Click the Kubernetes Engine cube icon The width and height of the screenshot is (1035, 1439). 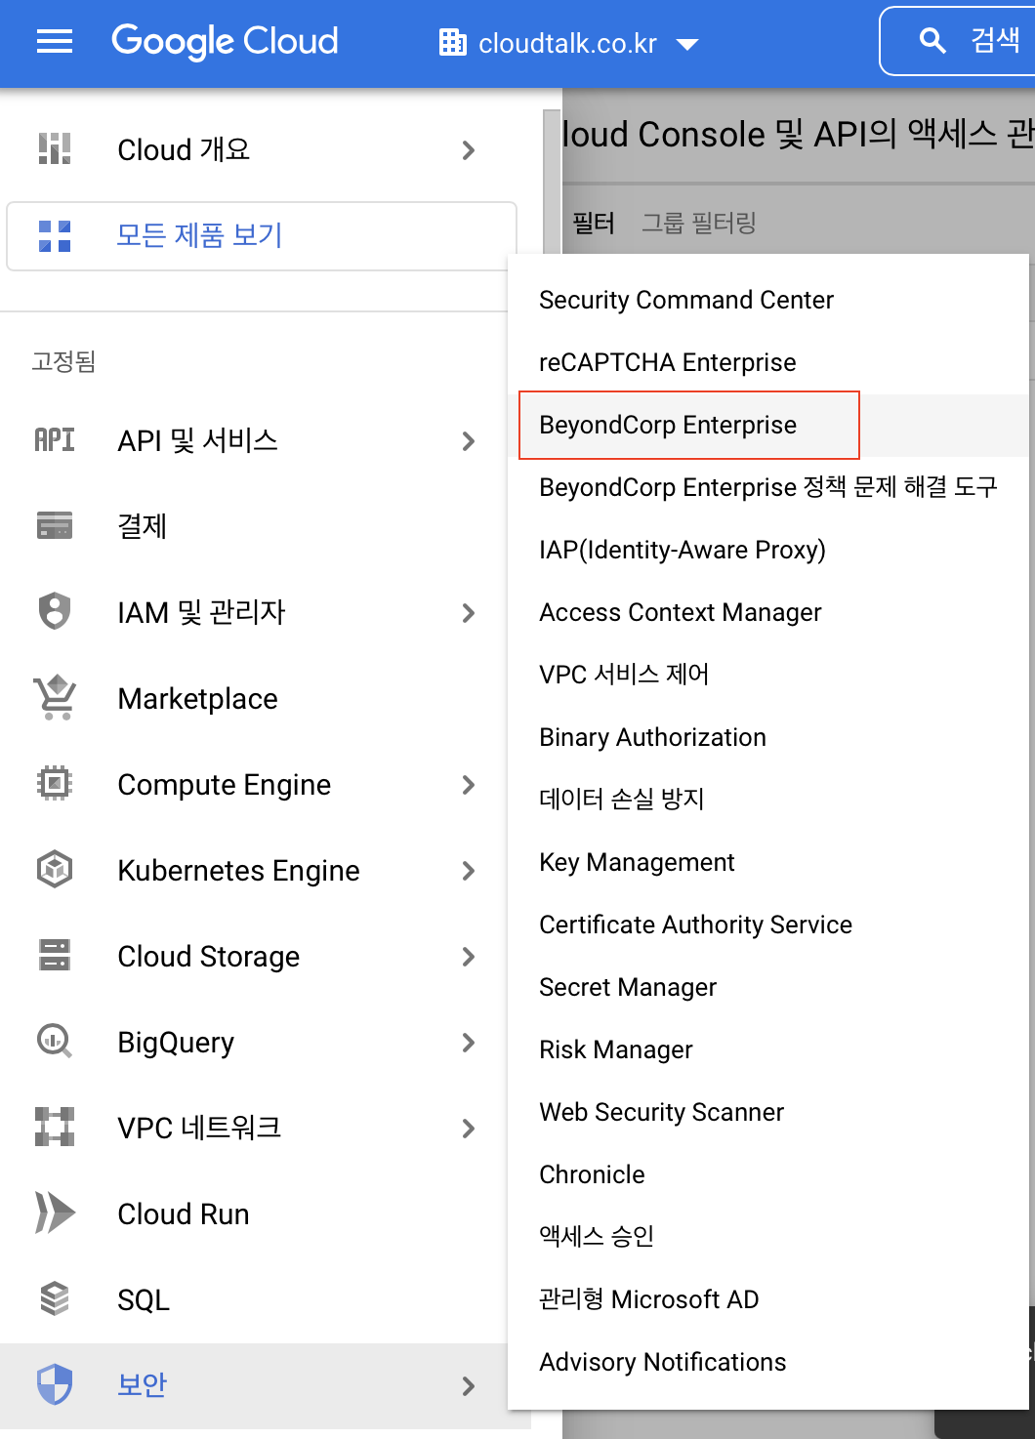pos(55,869)
